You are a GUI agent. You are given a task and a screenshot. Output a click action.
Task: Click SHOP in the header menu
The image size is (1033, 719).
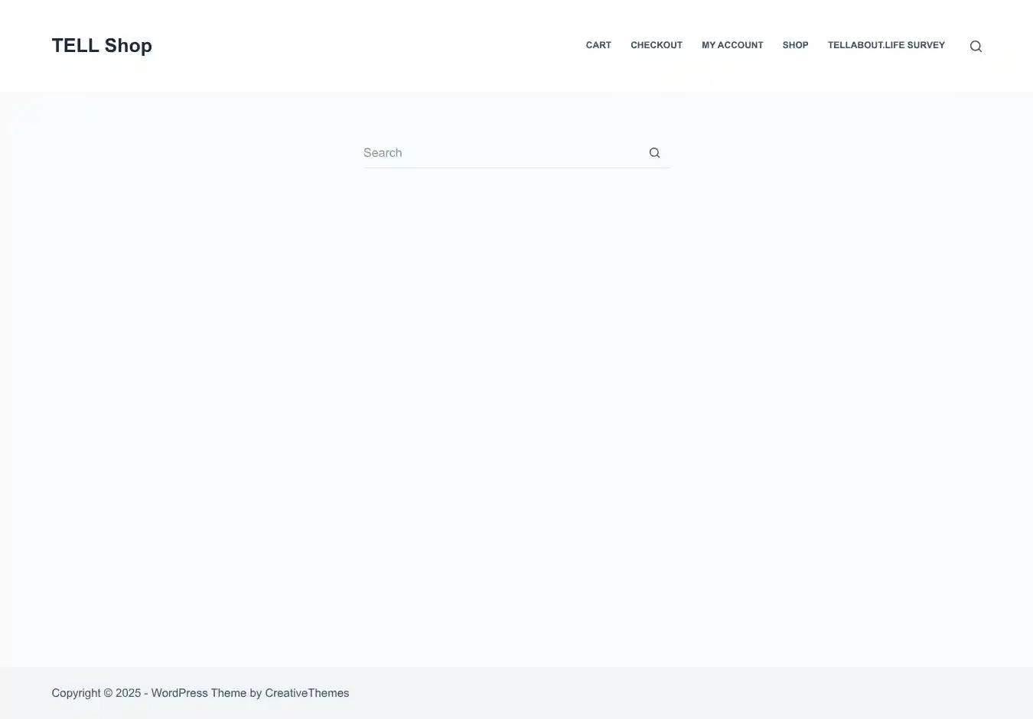click(x=795, y=45)
